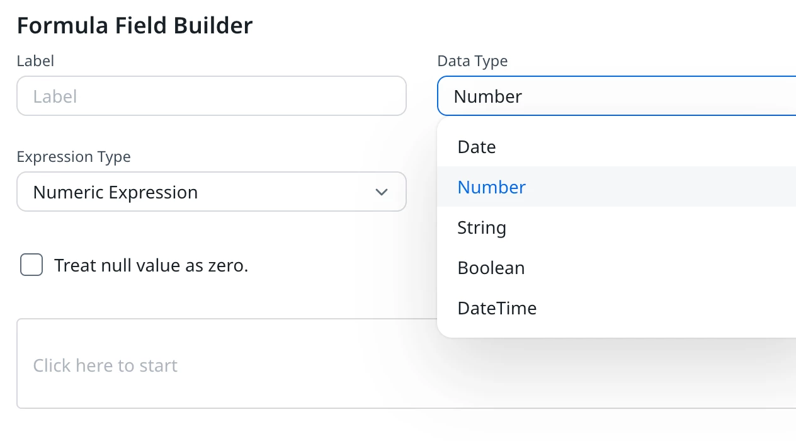The image size is (796, 441).
Task: Expand the Numeric Expression dropdown
Action: (211, 192)
